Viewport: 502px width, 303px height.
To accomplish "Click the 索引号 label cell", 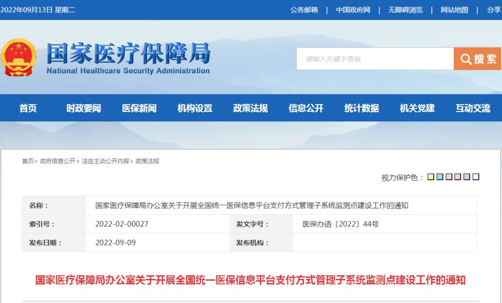I will 54,224.
